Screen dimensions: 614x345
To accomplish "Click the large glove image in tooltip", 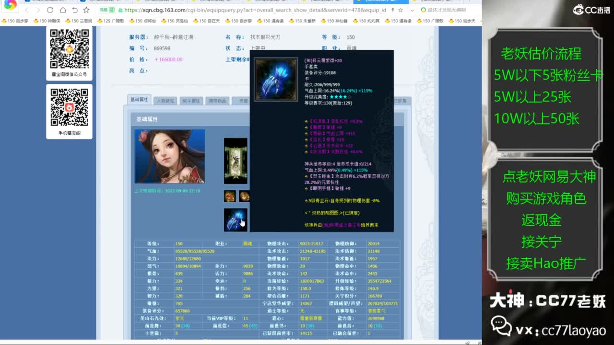I will pos(276,80).
